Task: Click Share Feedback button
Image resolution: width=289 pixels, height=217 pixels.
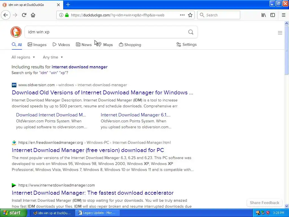Action: (x=264, y=203)
